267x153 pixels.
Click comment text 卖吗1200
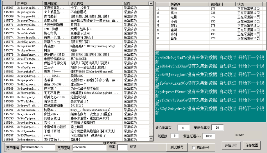(77, 76)
